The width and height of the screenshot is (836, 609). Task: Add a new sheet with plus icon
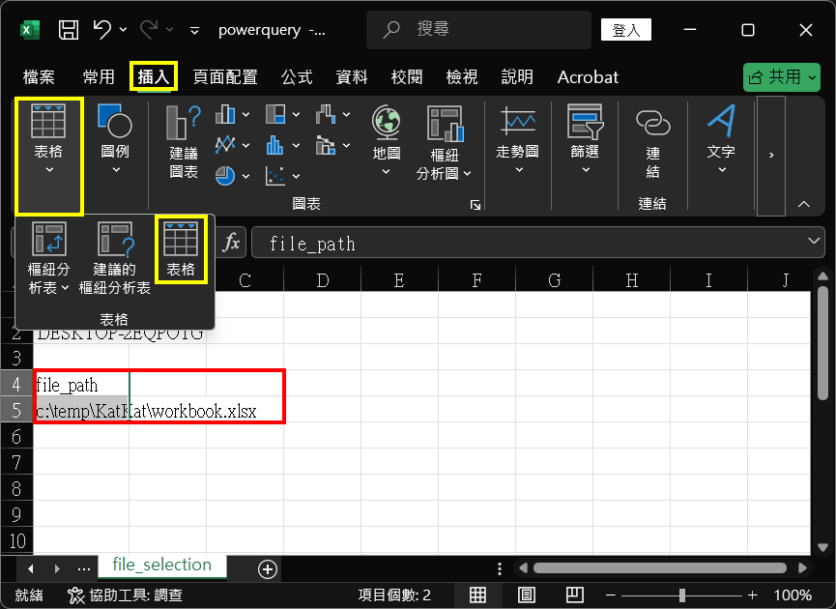coord(268,568)
